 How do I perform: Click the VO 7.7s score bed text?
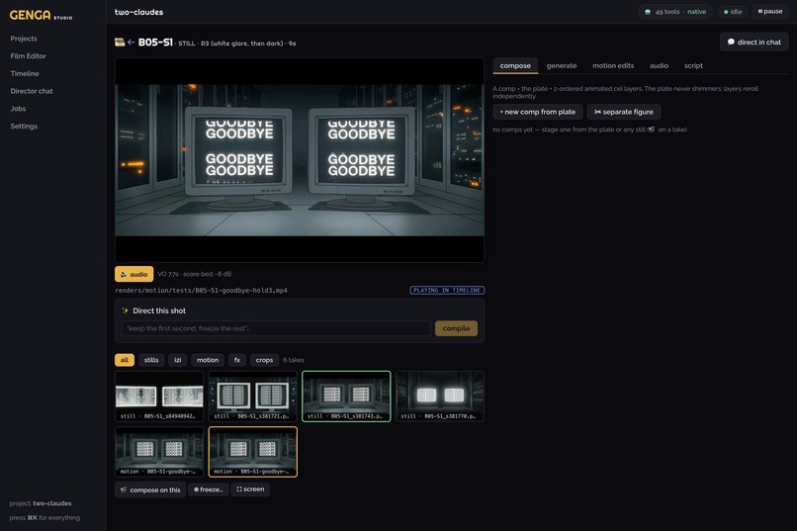(194, 274)
